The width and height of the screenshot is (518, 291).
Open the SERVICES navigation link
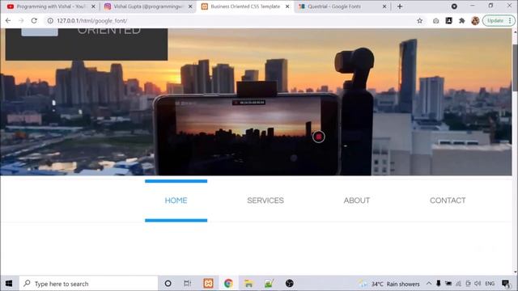click(x=265, y=200)
